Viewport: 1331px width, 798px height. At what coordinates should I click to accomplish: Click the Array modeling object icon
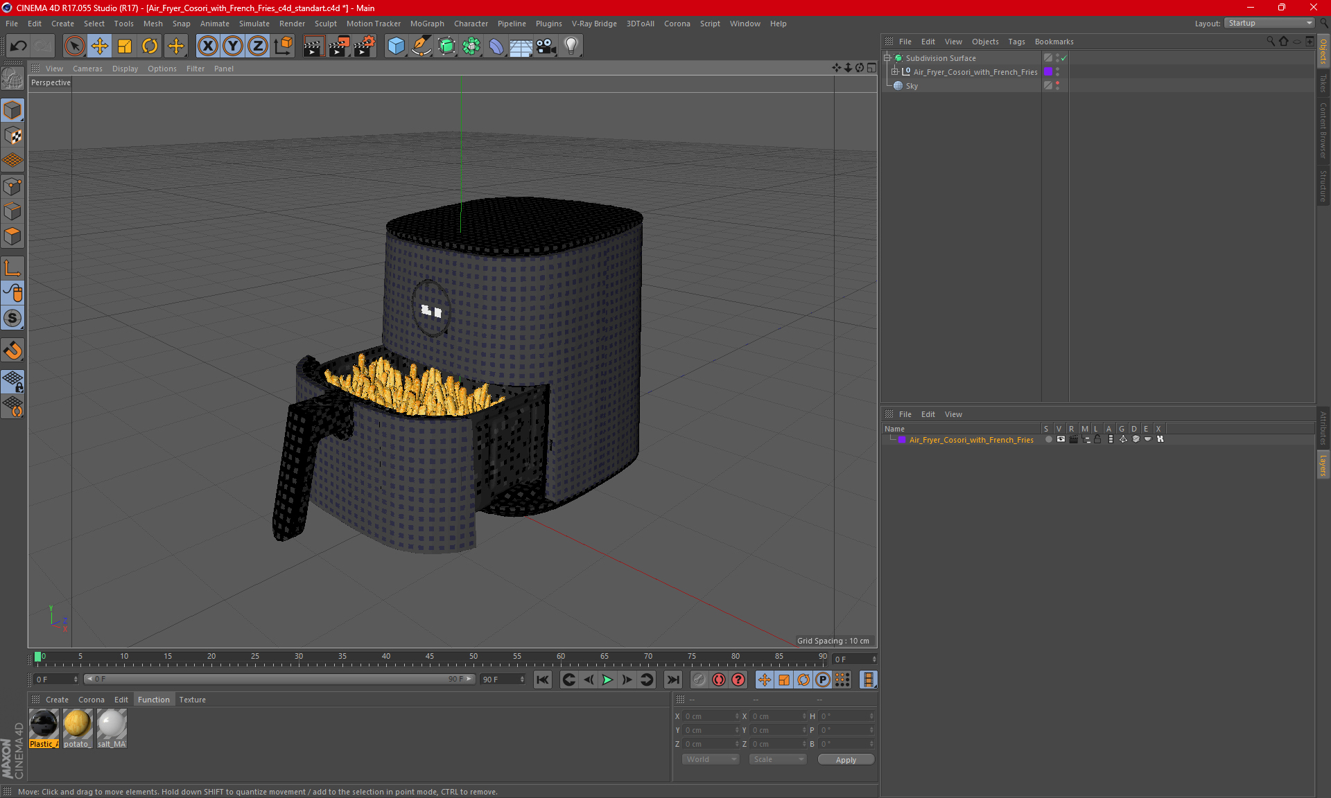(x=471, y=46)
